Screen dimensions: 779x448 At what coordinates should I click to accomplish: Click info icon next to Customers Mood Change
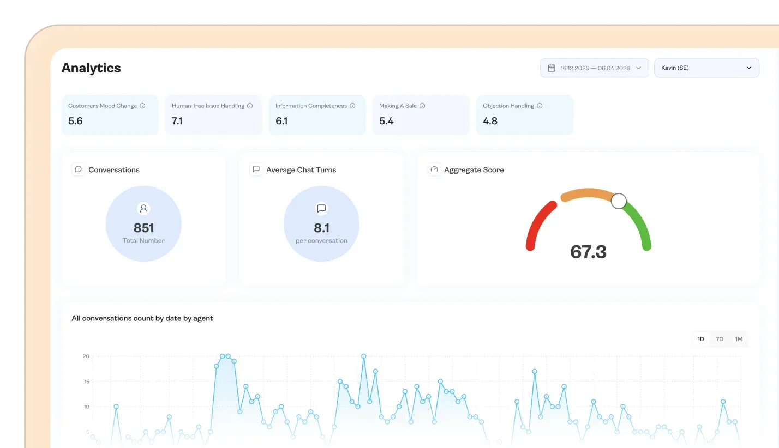142,106
